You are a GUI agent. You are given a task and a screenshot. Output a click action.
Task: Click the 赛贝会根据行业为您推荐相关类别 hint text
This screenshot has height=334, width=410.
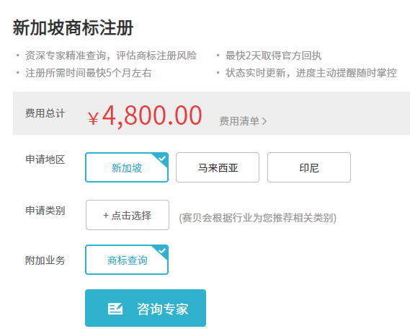[x=257, y=218]
